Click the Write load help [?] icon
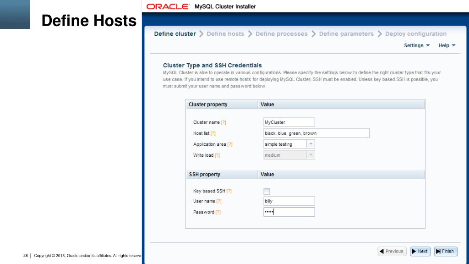The width and height of the screenshot is (469, 264). coord(217,155)
